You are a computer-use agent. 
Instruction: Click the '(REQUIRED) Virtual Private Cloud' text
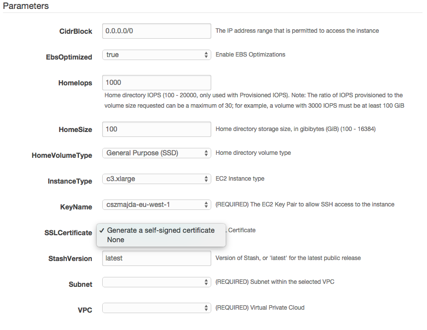(x=260, y=308)
